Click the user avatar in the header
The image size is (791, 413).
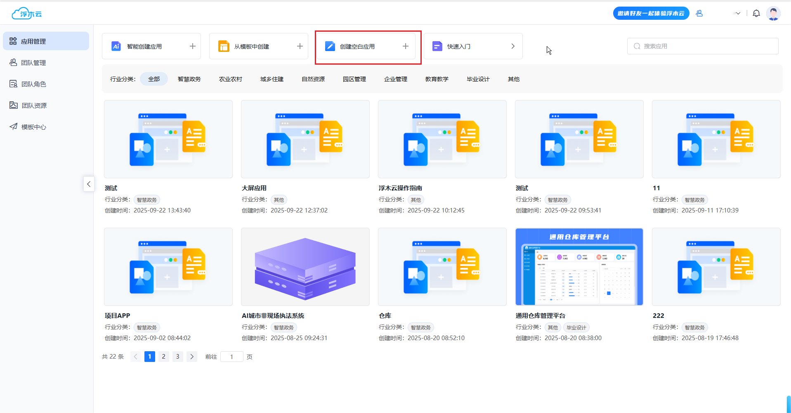coord(773,14)
